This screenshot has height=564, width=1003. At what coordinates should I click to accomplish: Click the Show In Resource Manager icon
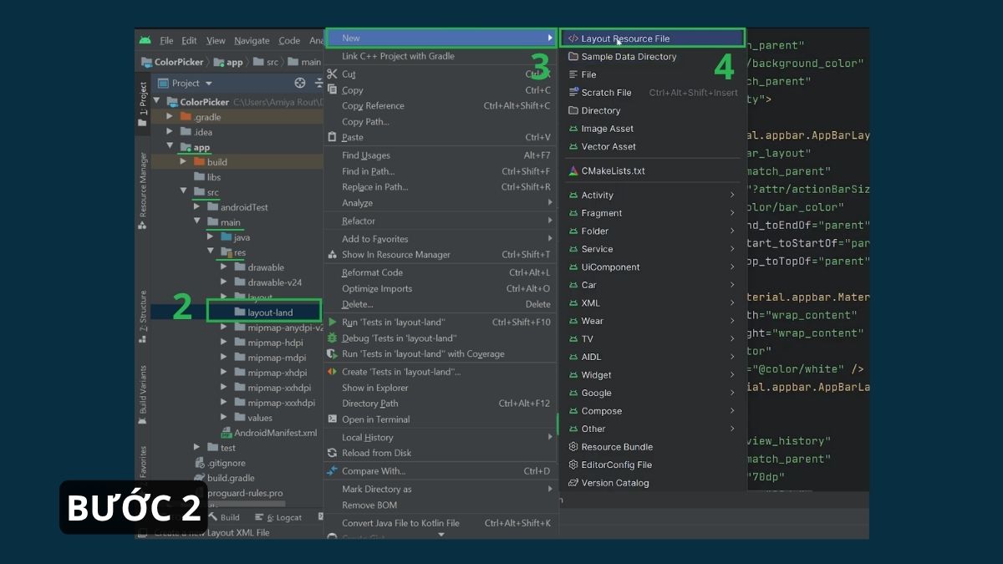[333, 254]
